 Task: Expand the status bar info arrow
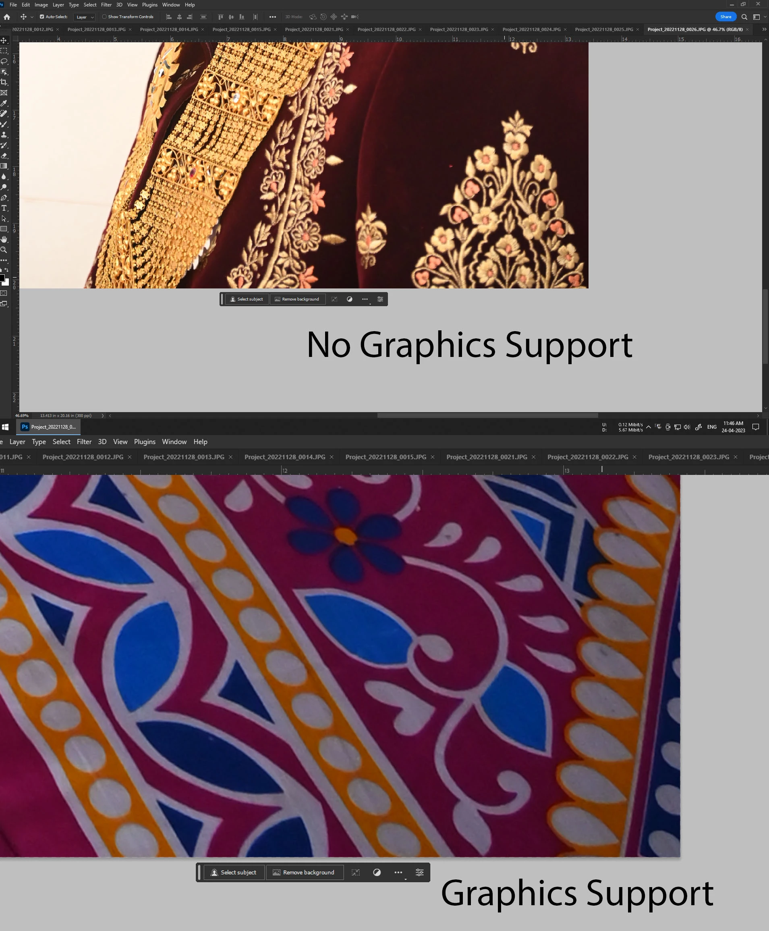tap(103, 415)
